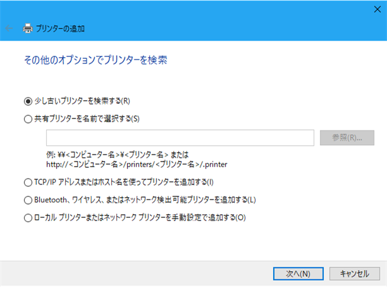Click the プリンターの追加 window title text
The image size is (387, 287).
click(x=60, y=29)
